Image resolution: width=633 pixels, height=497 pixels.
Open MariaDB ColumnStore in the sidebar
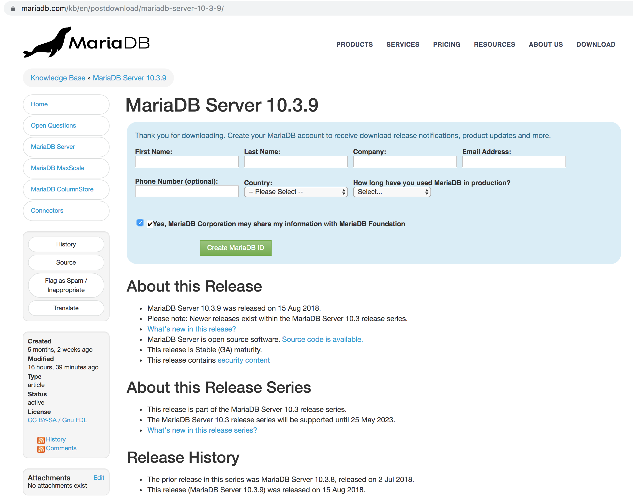66,189
